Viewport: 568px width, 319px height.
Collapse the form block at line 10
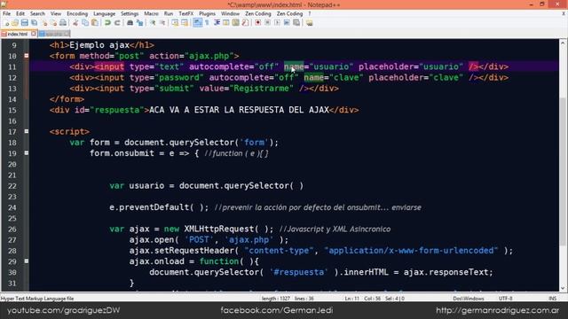(27, 56)
